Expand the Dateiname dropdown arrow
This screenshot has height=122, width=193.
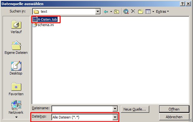(115, 109)
